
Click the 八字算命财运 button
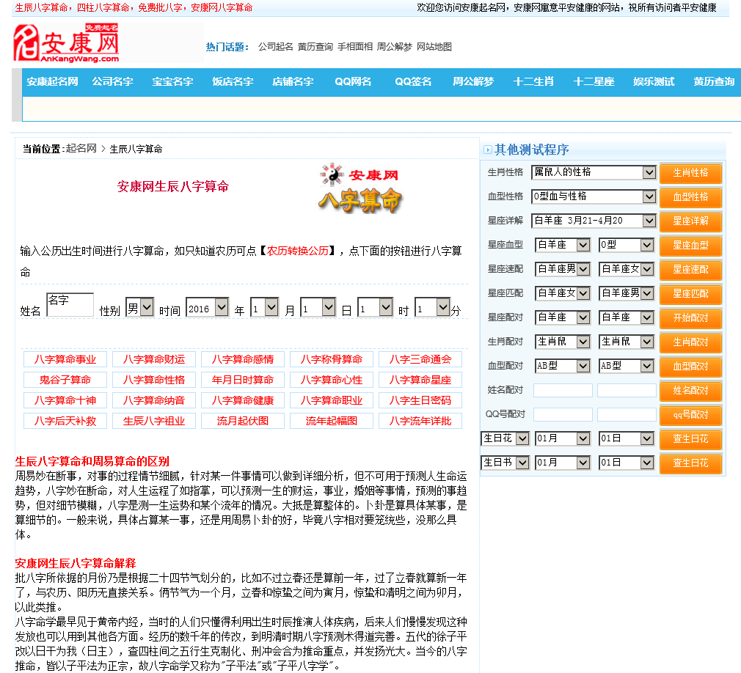coord(154,359)
